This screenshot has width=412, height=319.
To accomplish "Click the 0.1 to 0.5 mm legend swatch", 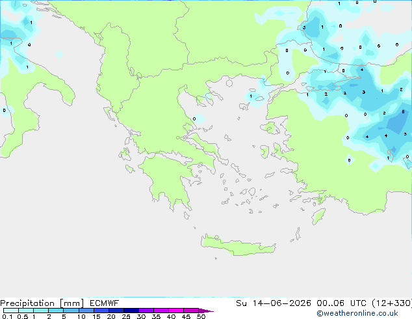I will 11,311.
